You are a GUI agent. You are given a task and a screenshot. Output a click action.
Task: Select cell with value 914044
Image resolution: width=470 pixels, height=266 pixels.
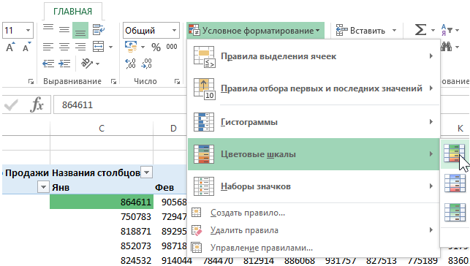click(177, 260)
